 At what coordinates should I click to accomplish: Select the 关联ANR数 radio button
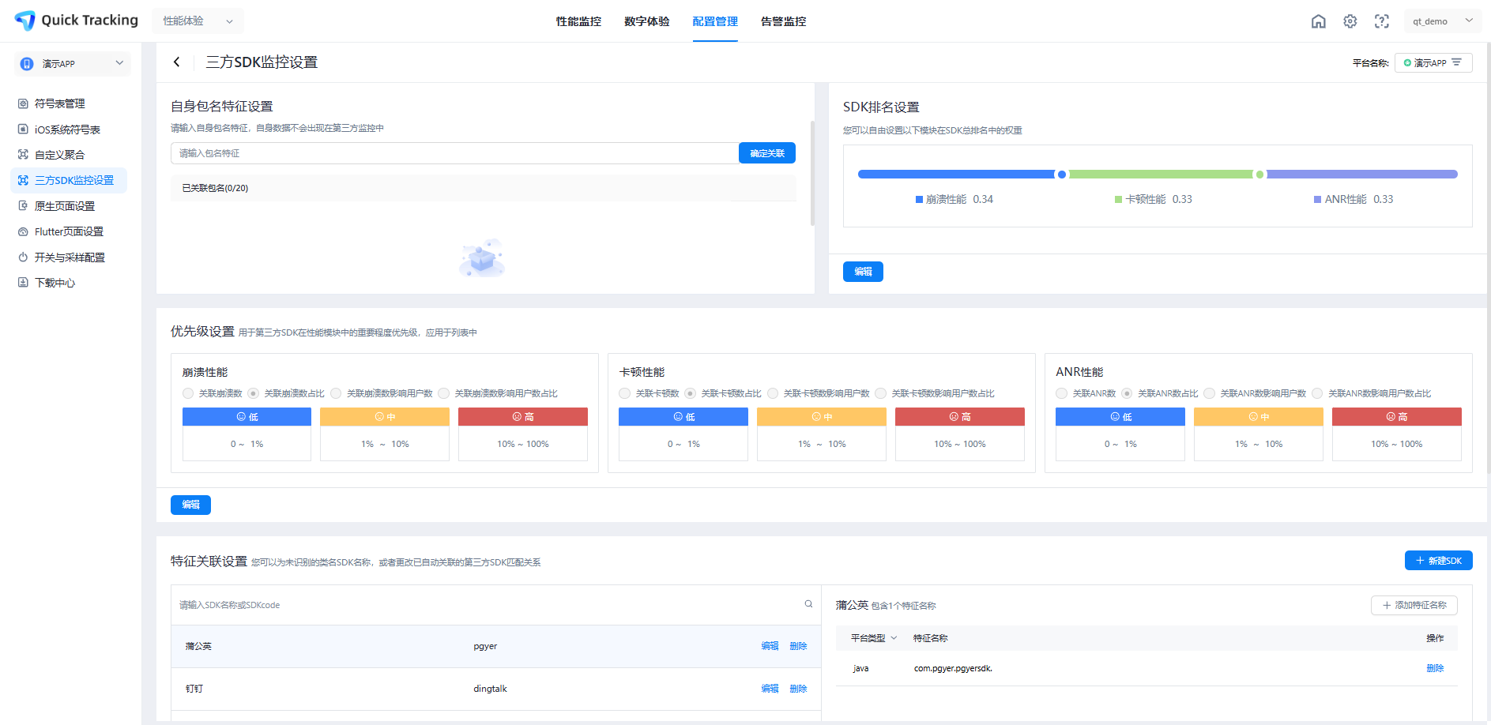1062,393
